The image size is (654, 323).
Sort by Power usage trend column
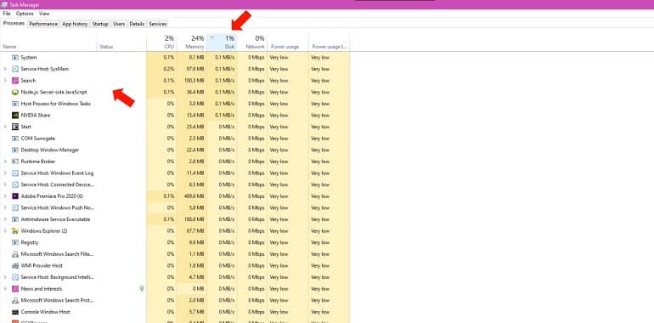(329, 43)
